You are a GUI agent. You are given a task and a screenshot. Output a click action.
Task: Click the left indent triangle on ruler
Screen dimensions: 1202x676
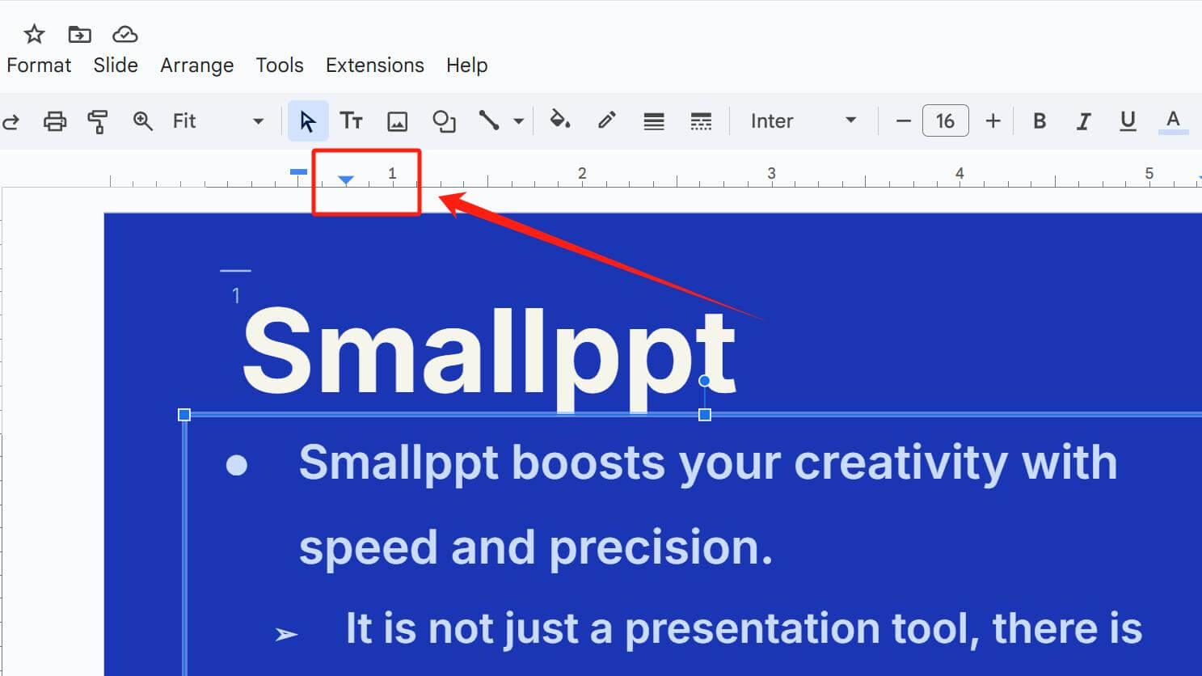coord(346,180)
